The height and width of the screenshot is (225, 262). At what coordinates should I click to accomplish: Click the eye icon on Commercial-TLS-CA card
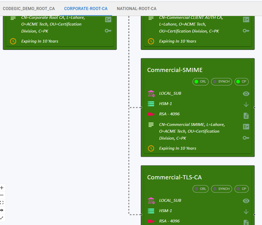(246, 201)
